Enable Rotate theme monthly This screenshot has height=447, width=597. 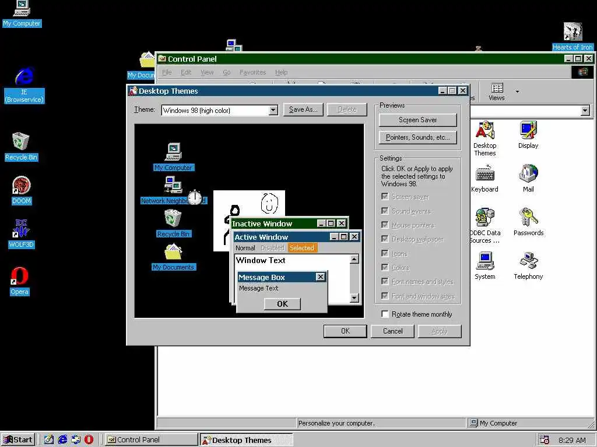(385, 314)
